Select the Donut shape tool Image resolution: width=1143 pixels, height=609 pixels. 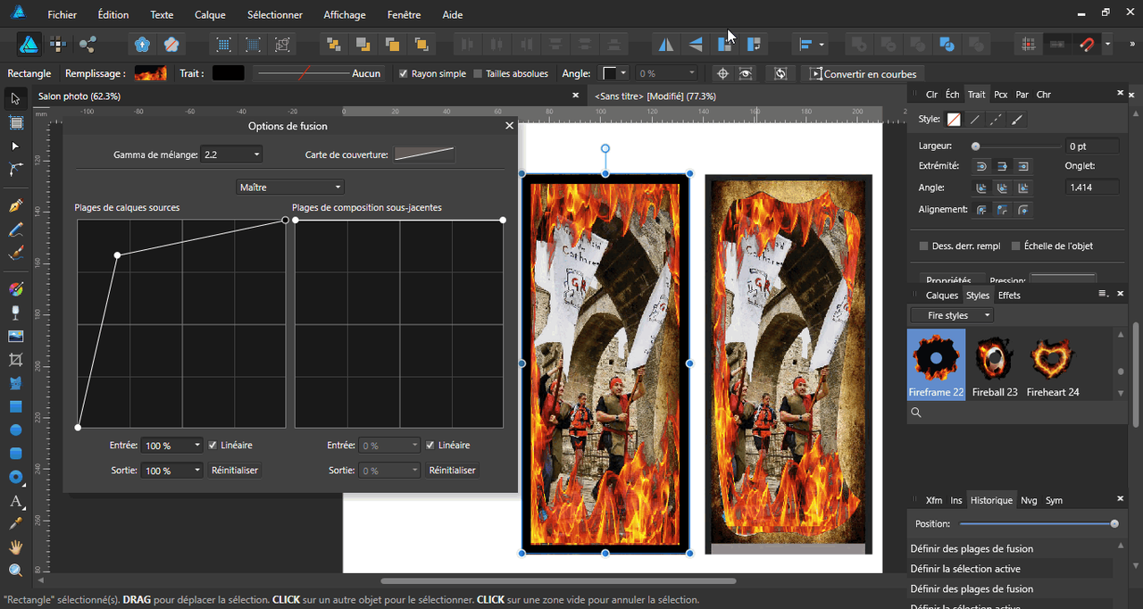[15, 477]
